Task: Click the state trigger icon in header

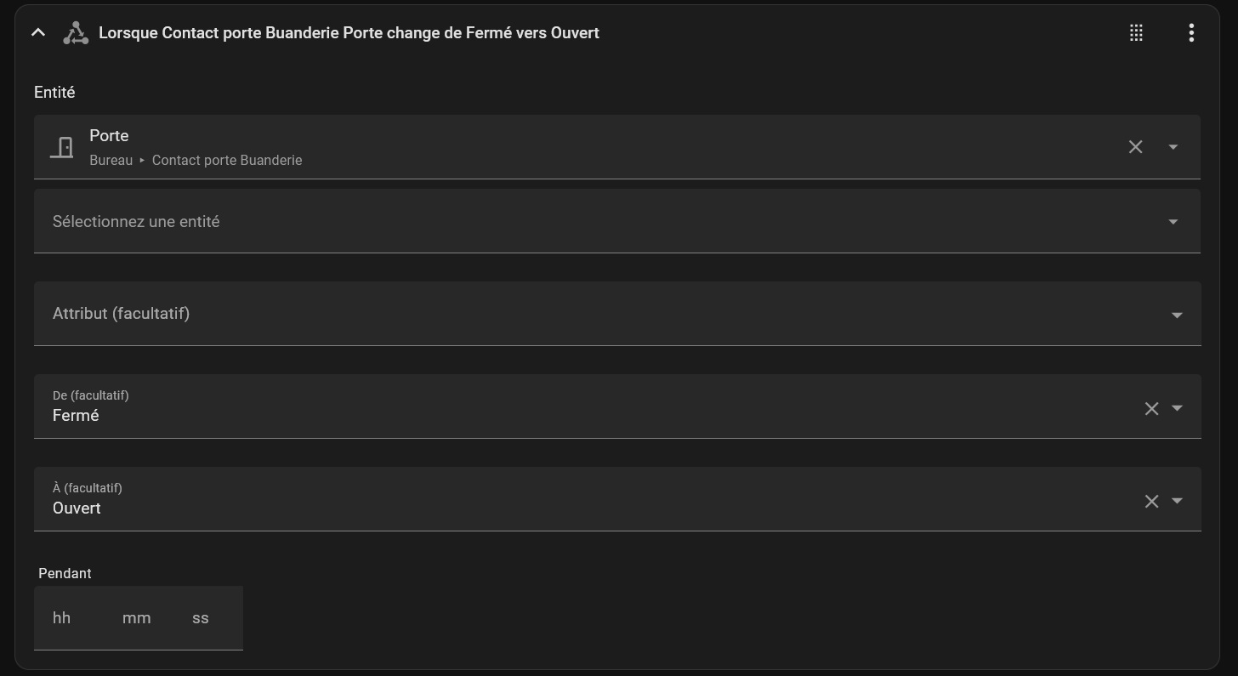Action: tap(76, 33)
